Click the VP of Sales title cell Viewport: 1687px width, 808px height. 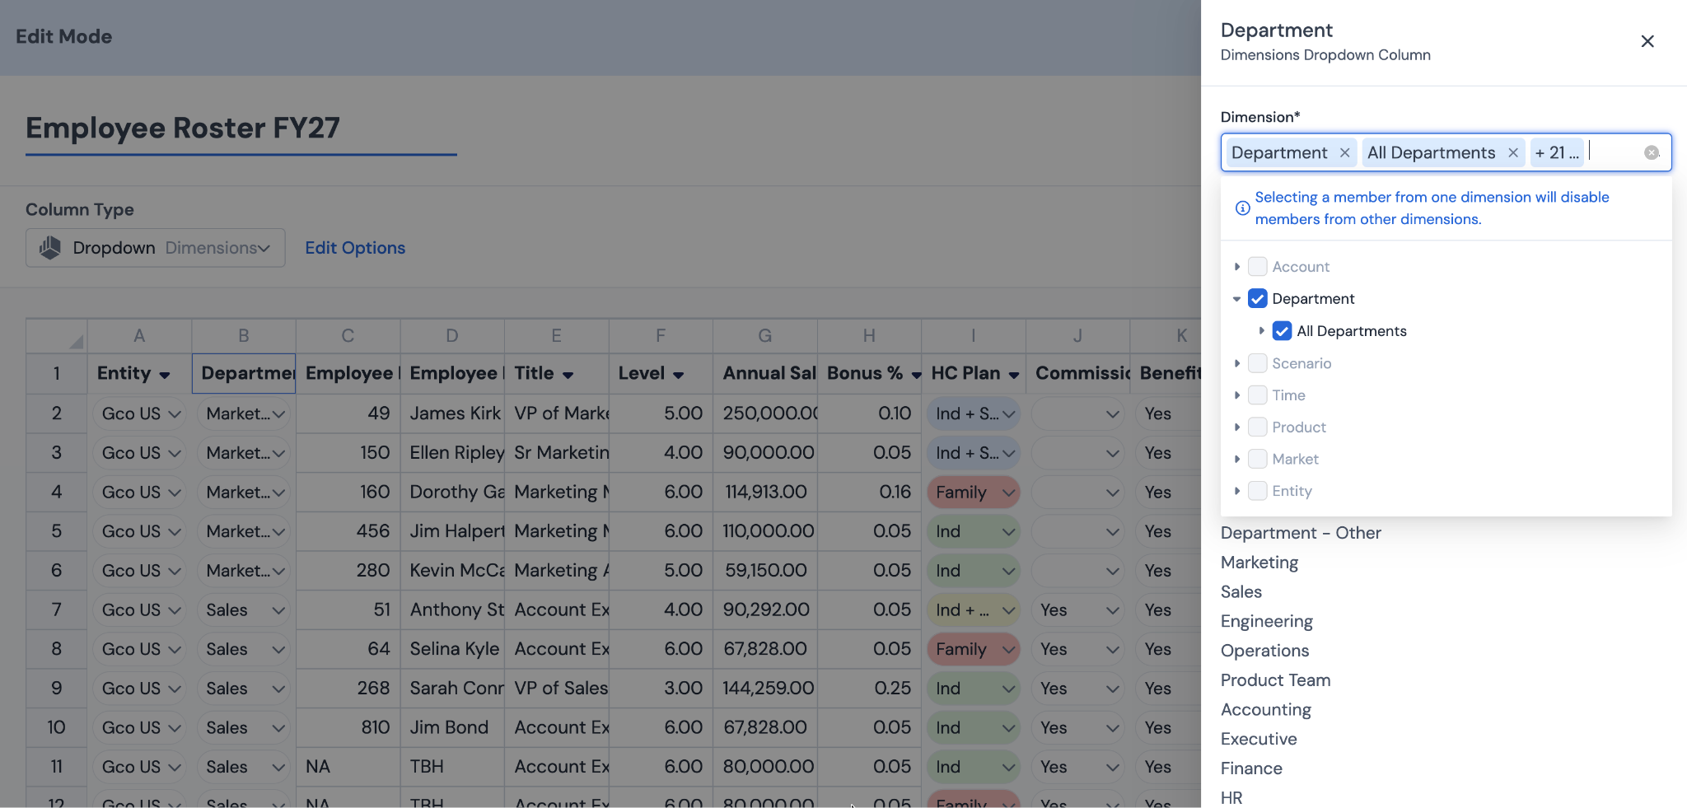pos(557,689)
